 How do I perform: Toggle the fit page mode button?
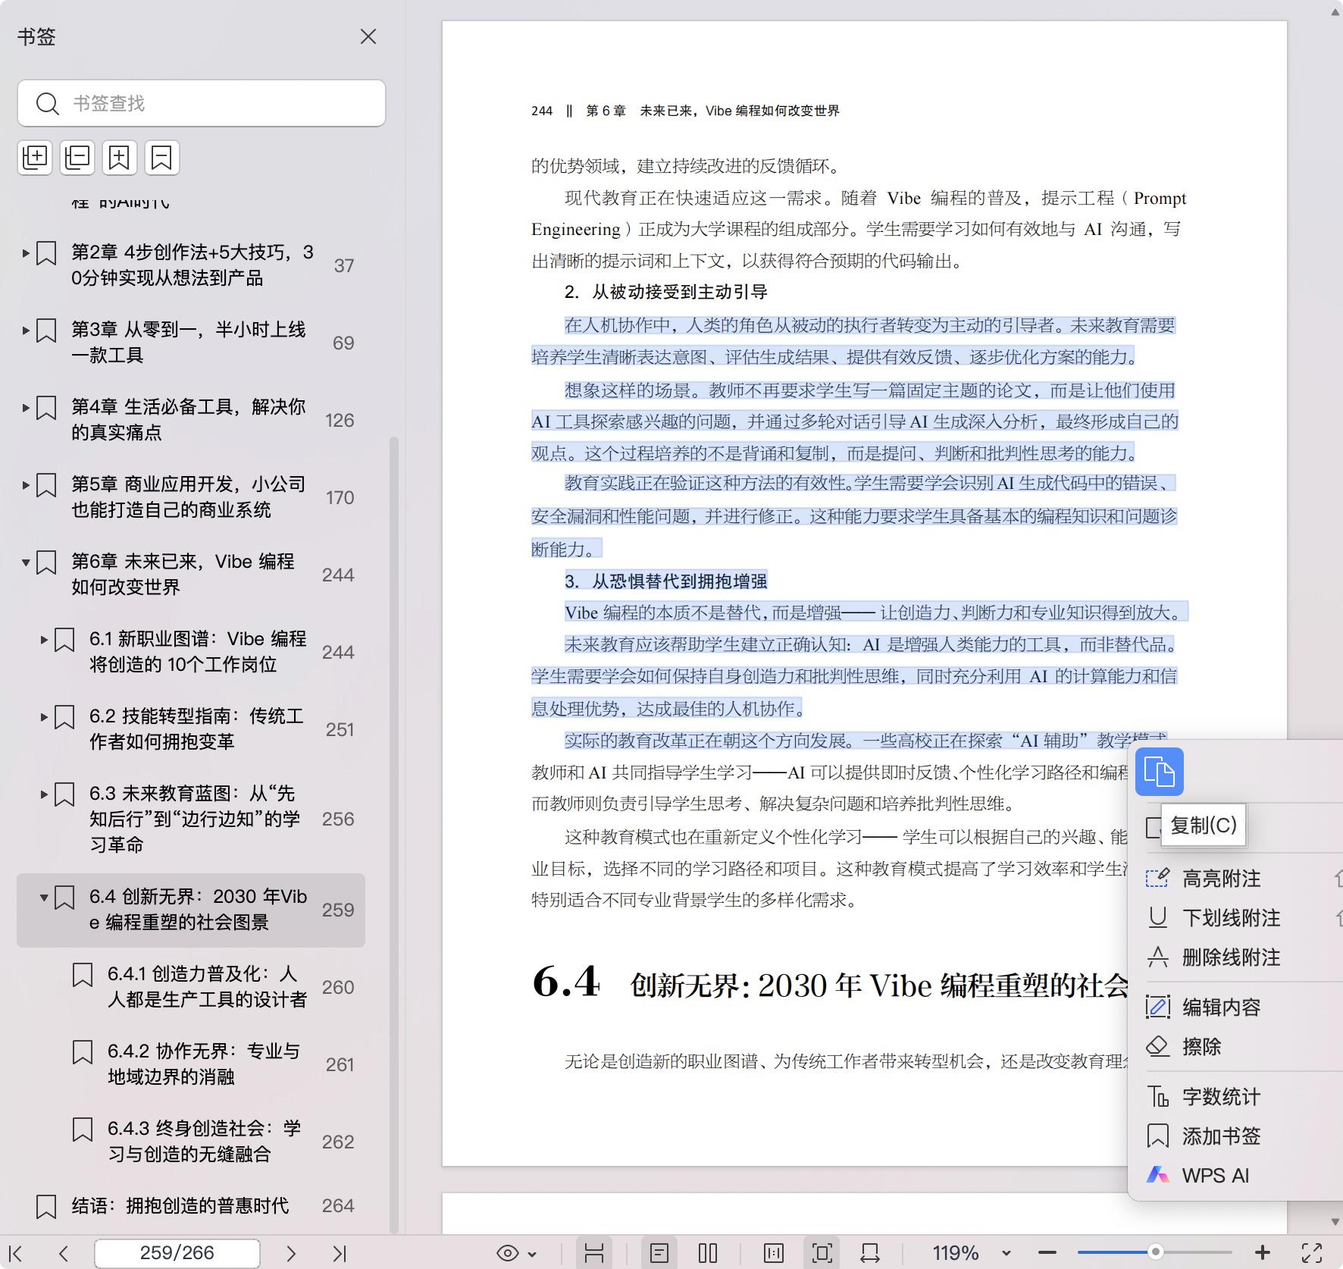tap(822, 1253)
